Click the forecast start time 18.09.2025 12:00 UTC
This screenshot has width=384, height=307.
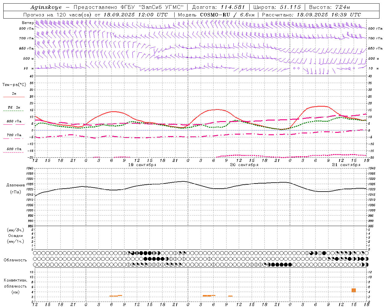(136, 15)
